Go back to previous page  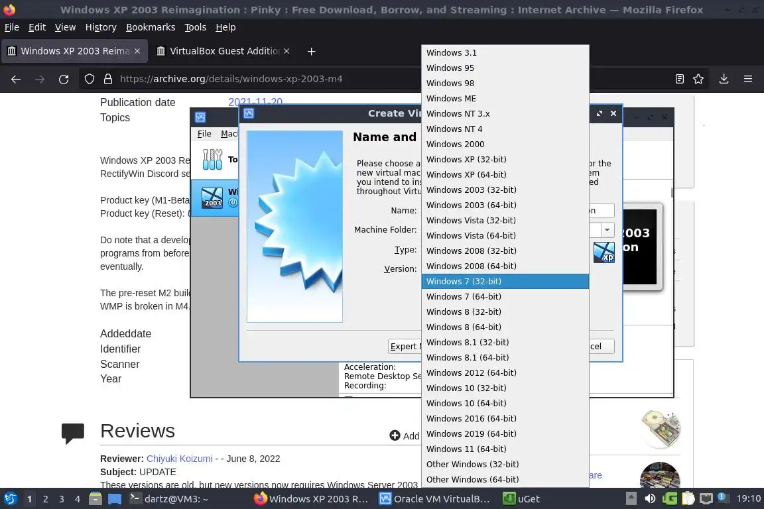[16, 79]
